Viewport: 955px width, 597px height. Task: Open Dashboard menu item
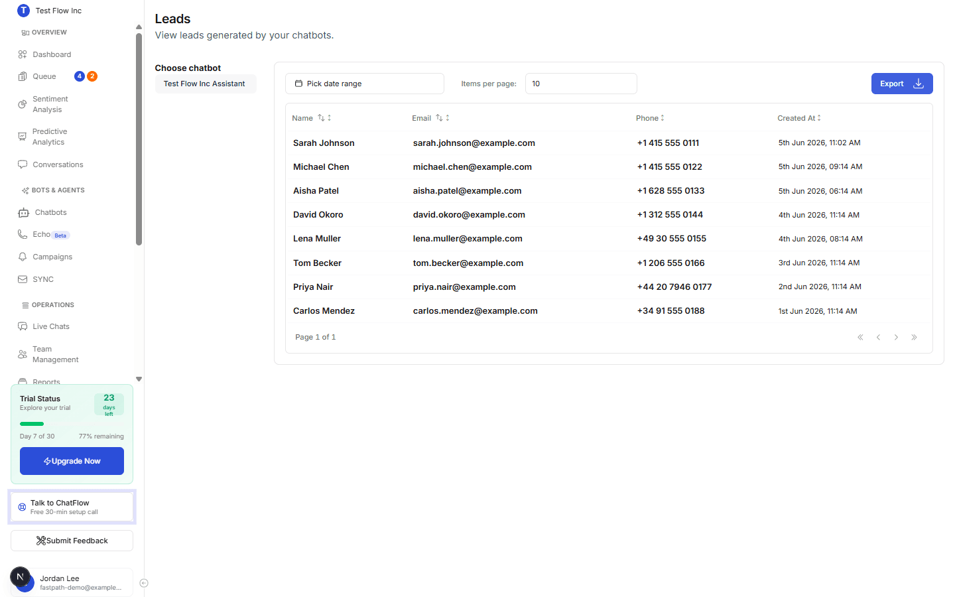pyautogui.click(x=52, y=54)
